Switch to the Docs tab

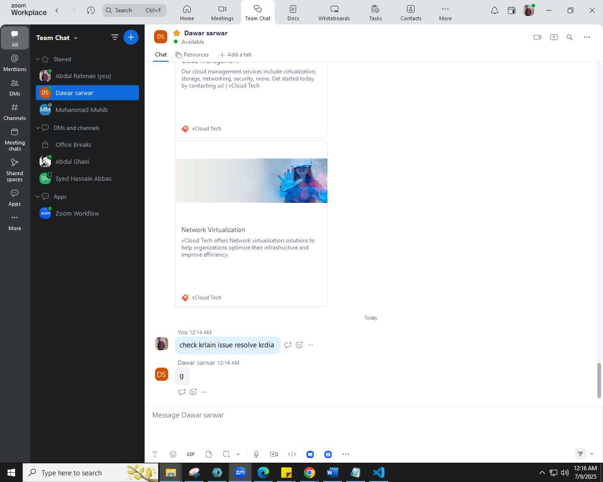(x=293, y=13)
